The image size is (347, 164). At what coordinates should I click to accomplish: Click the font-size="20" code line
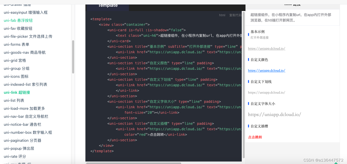pos(152,112)
